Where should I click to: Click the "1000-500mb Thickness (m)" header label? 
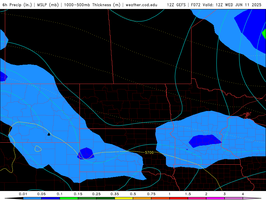92,5
